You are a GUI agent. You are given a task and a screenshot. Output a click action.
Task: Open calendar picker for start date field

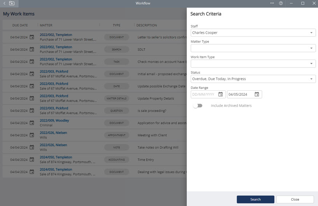(x=221, y=94)
